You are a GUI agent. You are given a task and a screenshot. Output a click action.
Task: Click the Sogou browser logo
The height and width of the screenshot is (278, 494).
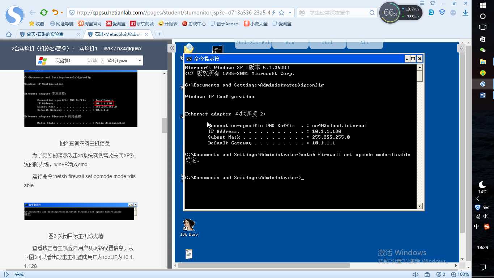point(14,15)
